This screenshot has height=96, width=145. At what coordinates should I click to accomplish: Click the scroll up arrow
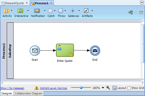tap(143, 21)
